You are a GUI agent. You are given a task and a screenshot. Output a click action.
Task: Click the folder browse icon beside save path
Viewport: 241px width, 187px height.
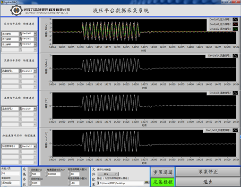click(x=147, y=182)
